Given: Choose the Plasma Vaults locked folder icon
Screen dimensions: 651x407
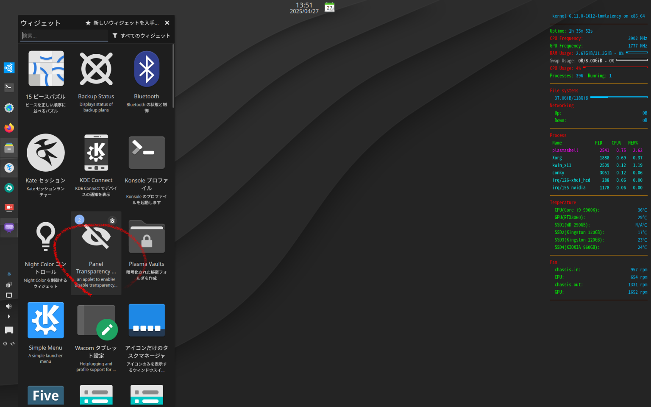Looking at the screenshot, I should (x=147, y=237).
